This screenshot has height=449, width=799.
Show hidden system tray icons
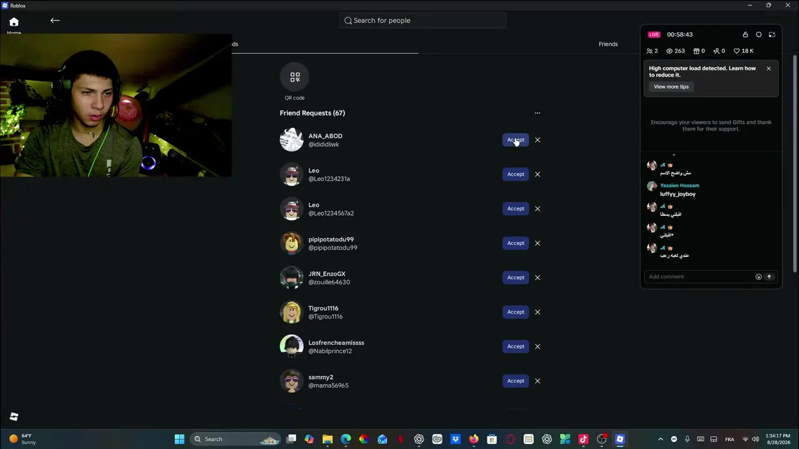pyautogui.click(x=660, y=439)
